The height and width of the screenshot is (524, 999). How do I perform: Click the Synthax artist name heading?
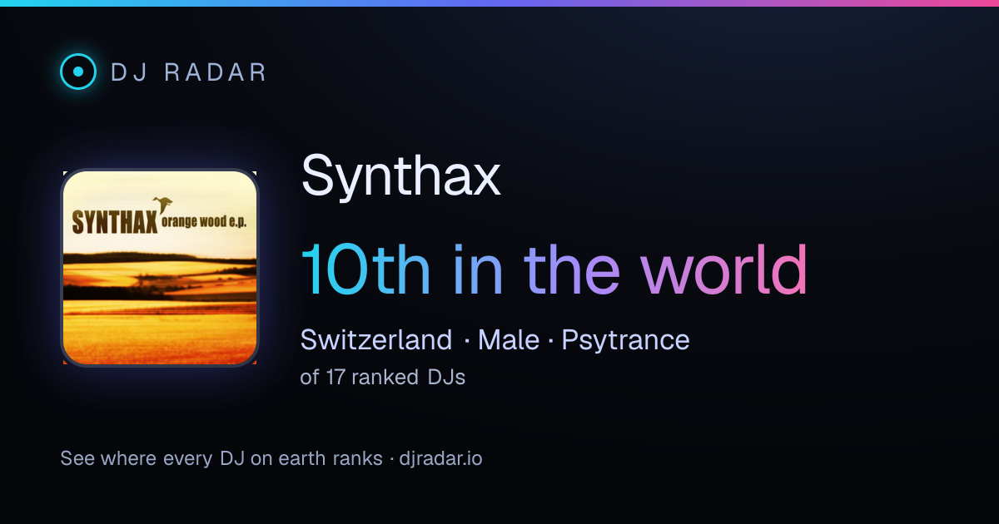tap(400, 176)
